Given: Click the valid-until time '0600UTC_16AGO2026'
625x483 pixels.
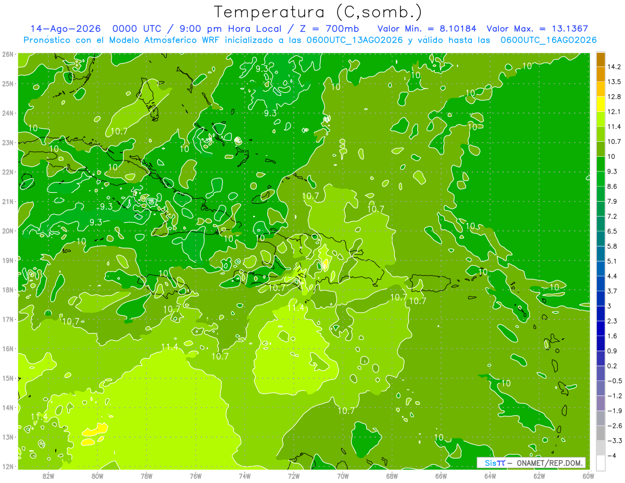Looking at the screenshot, I should click(548, 40).
